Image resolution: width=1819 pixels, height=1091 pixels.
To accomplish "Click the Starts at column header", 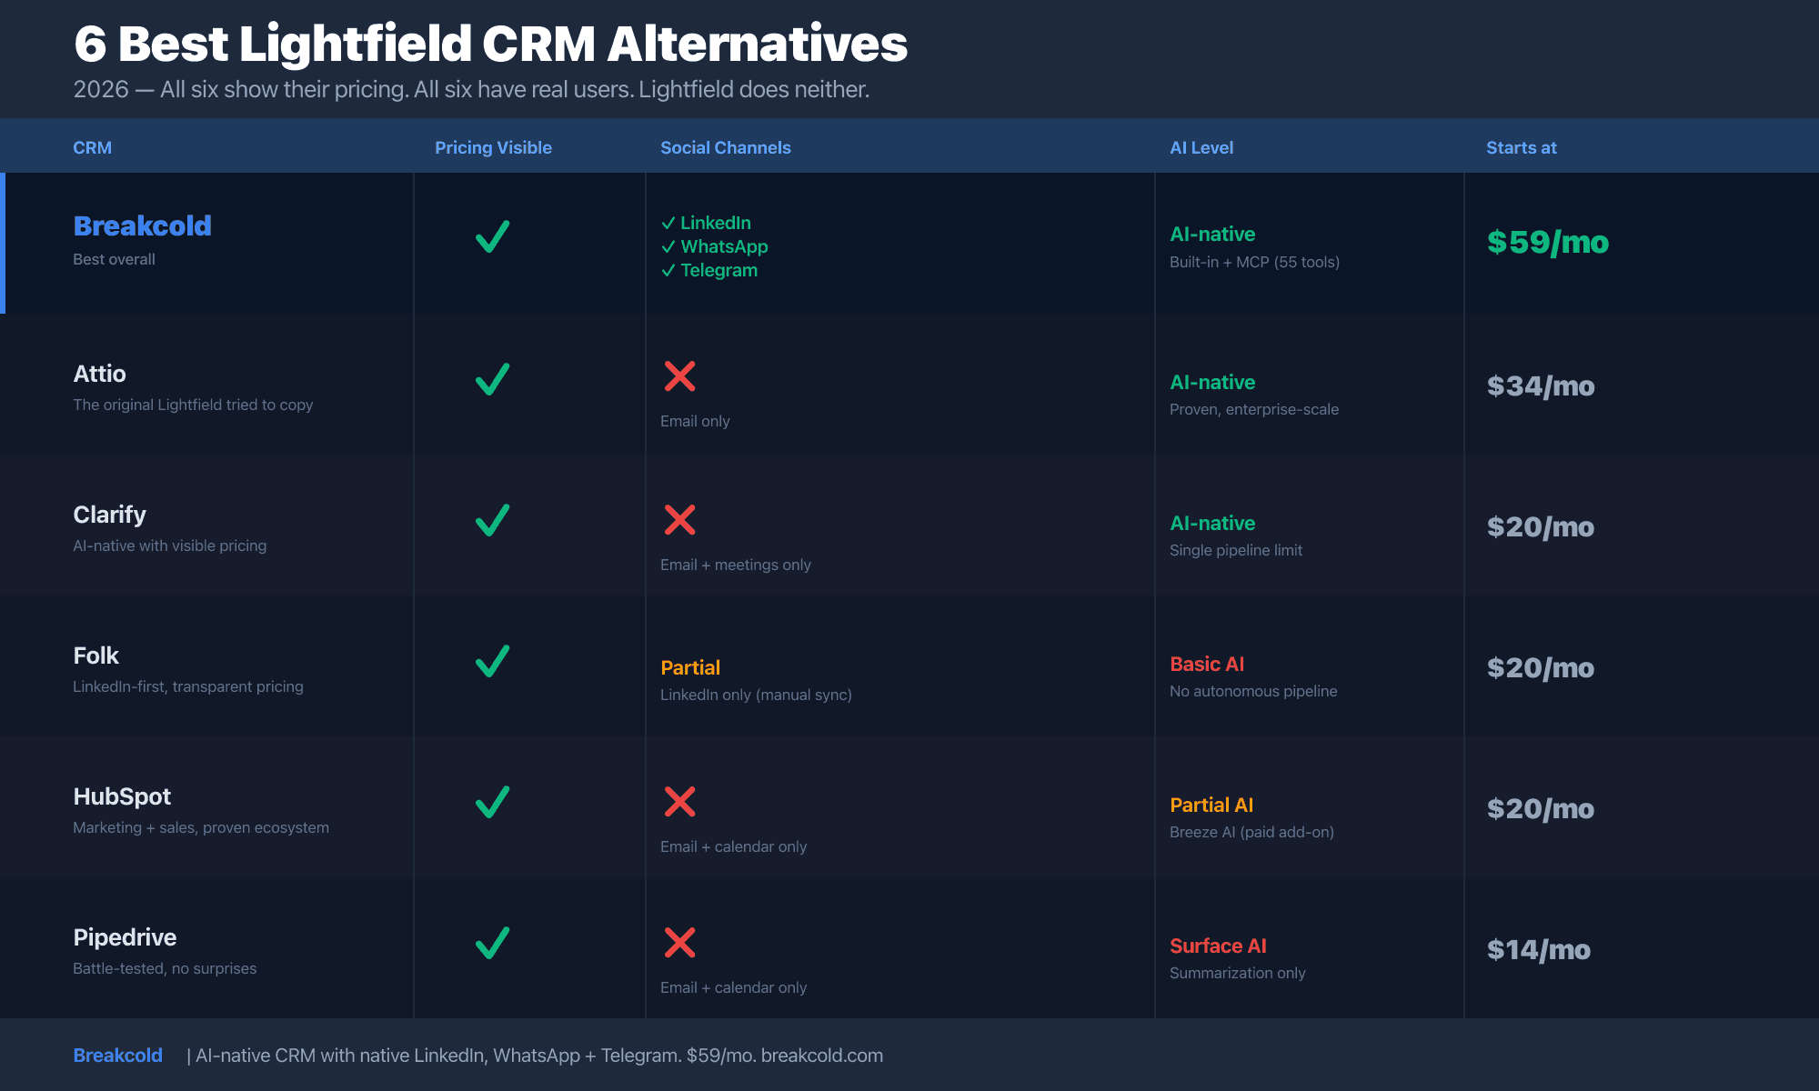I will [x=1521, y=147].
